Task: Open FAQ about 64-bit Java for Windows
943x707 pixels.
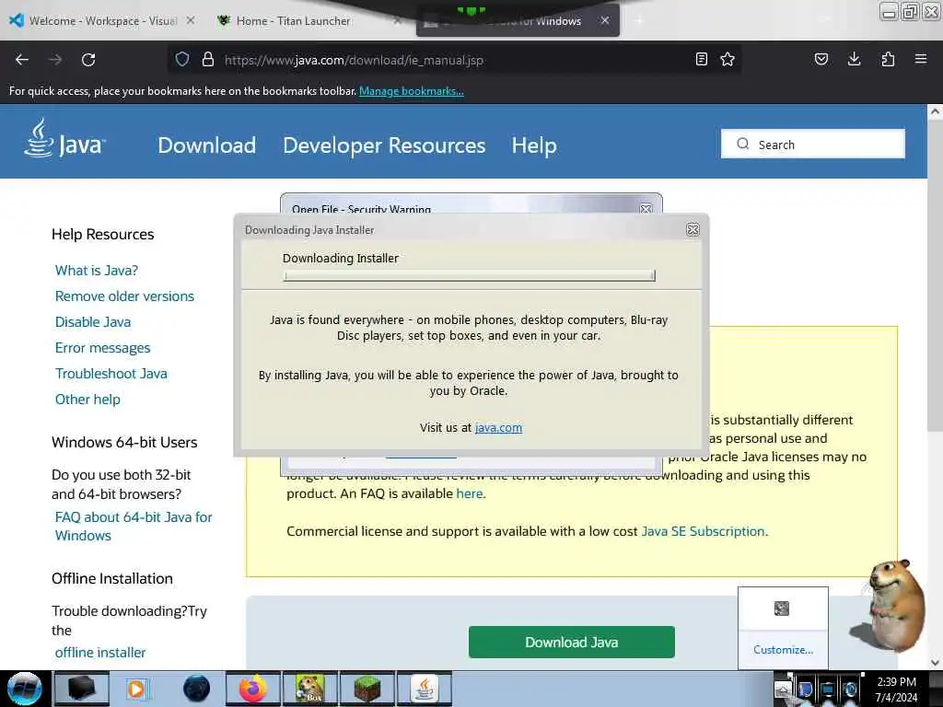Action: pos(134,526)
